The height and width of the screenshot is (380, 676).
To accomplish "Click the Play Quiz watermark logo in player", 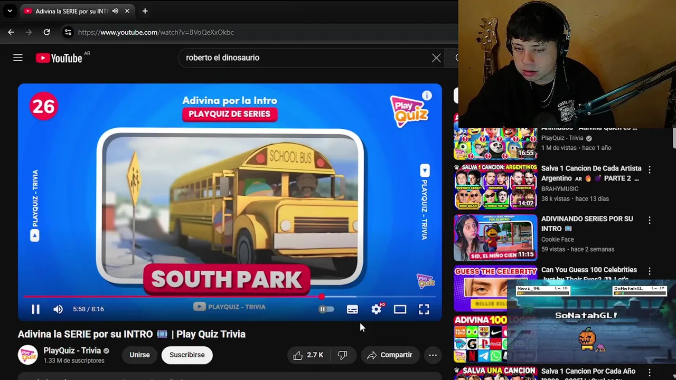I will 425,281.
